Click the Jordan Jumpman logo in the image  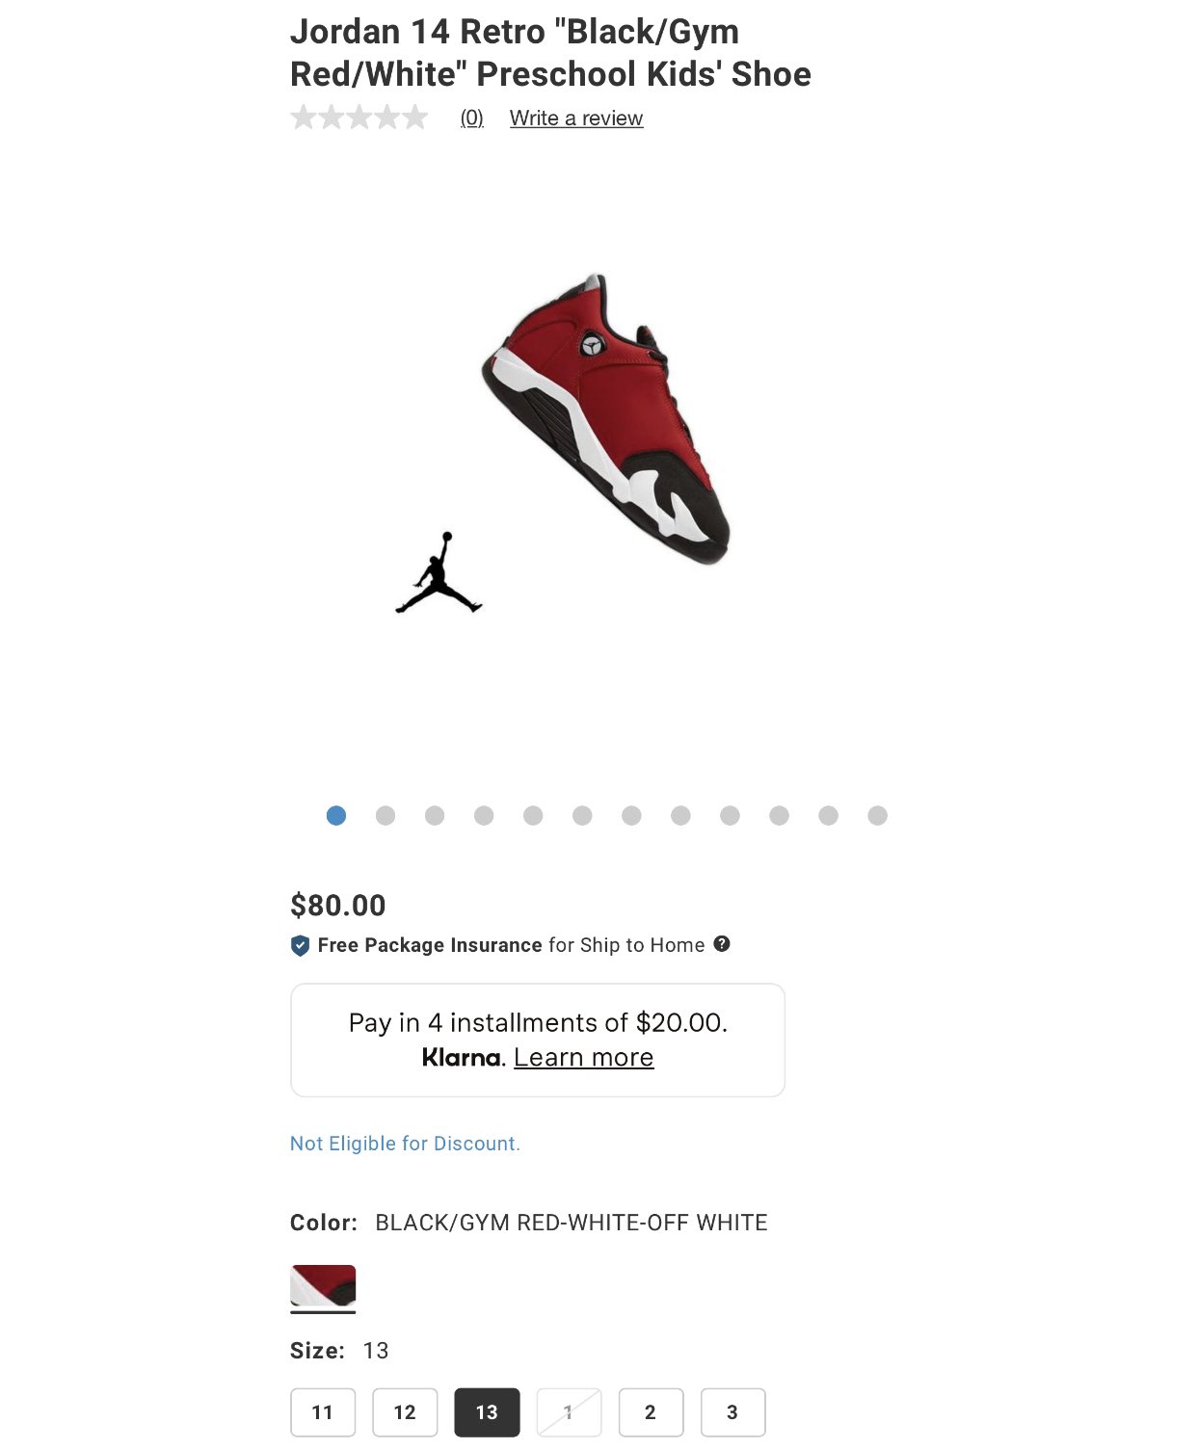point(439,572)
